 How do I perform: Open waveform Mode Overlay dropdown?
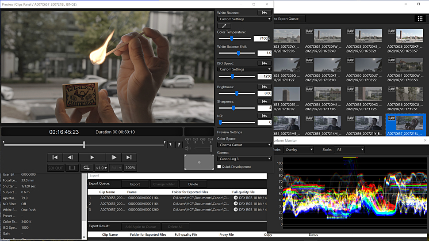[x=298, y=150]
